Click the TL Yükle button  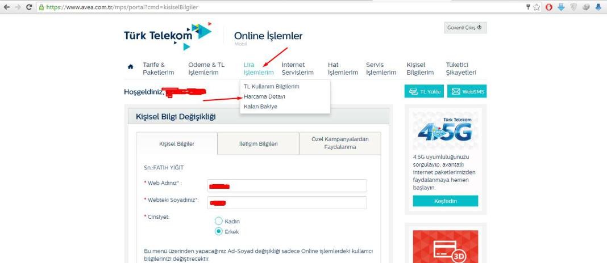[x=425, y=91]
